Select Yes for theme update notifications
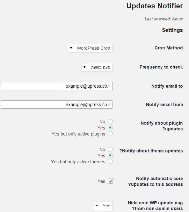189x212 pixels. pyautogui.click(x=110, y=155)
